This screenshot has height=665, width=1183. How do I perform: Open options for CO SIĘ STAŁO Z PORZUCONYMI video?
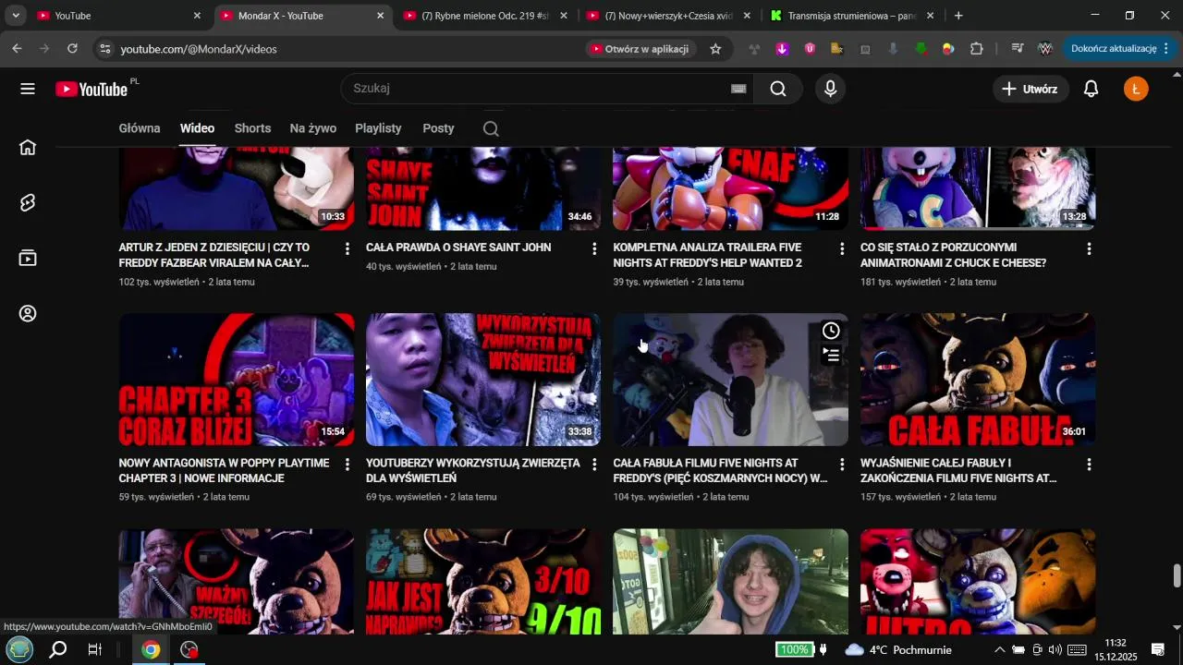pyautogui.click(x=1089, y=248)
